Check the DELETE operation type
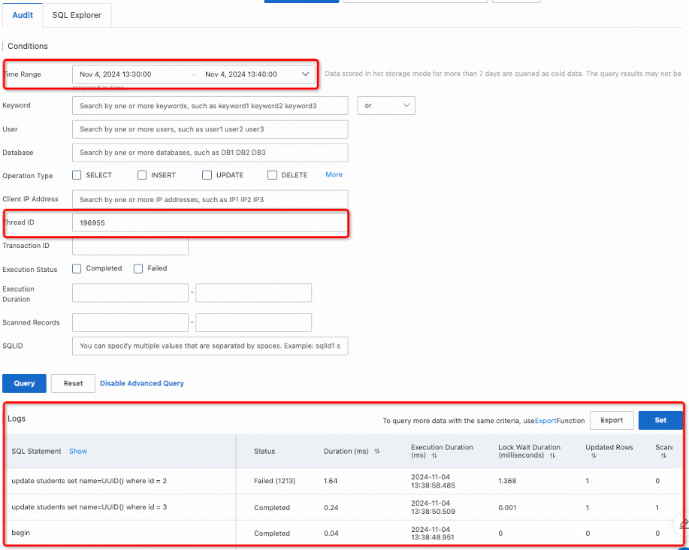Screen dimensions: 689x550 coord(273,175)
